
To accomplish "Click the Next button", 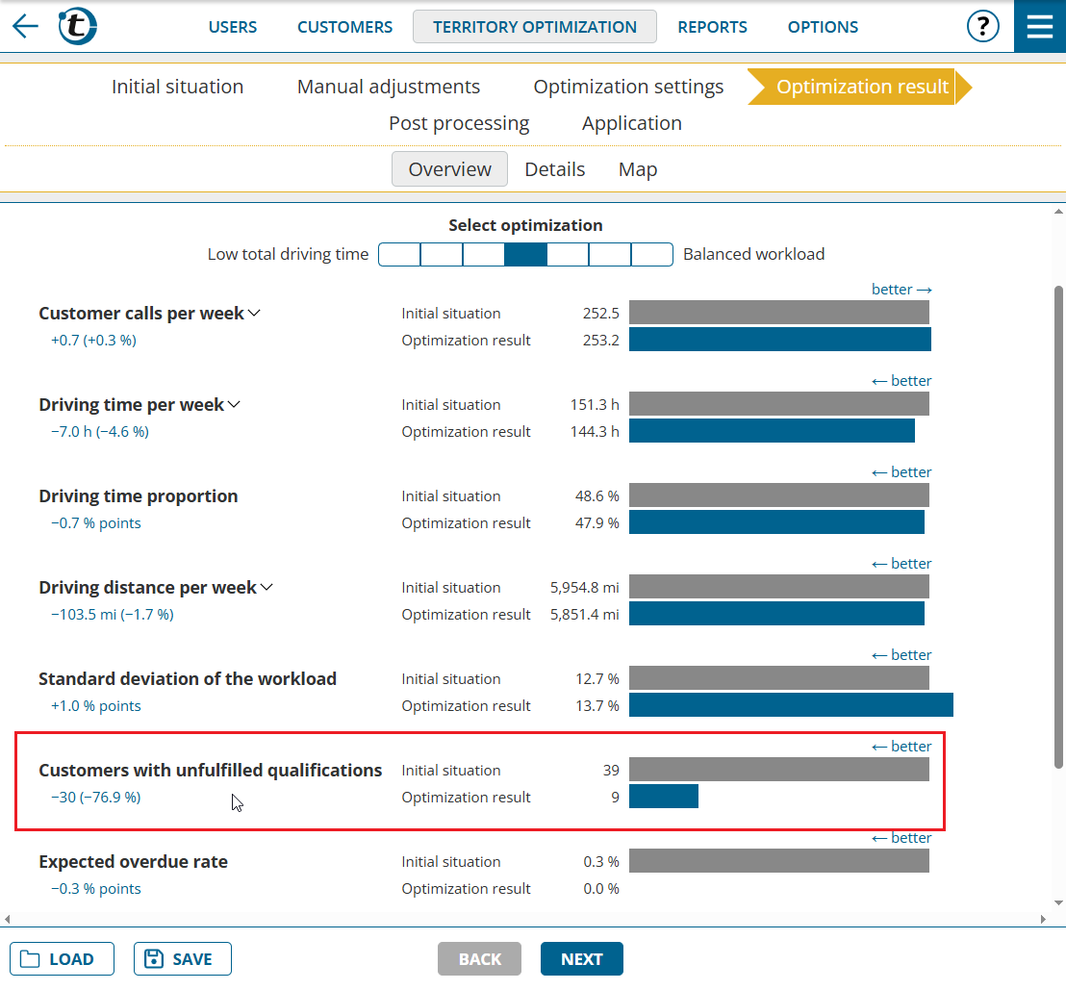I will [x=581, y=959].
